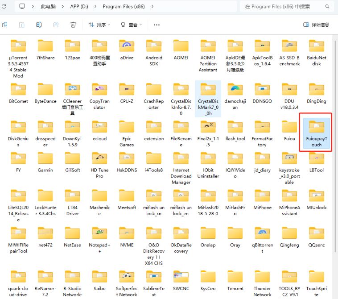Go to 此电脑 in breadcrumb
338x299 pixels.
click(x=48, y=7)
